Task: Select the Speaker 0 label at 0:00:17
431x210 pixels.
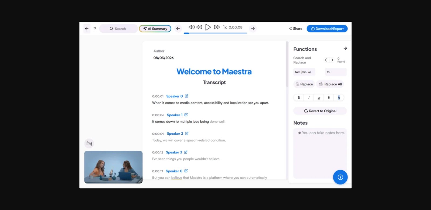Action: click(174, 171)
